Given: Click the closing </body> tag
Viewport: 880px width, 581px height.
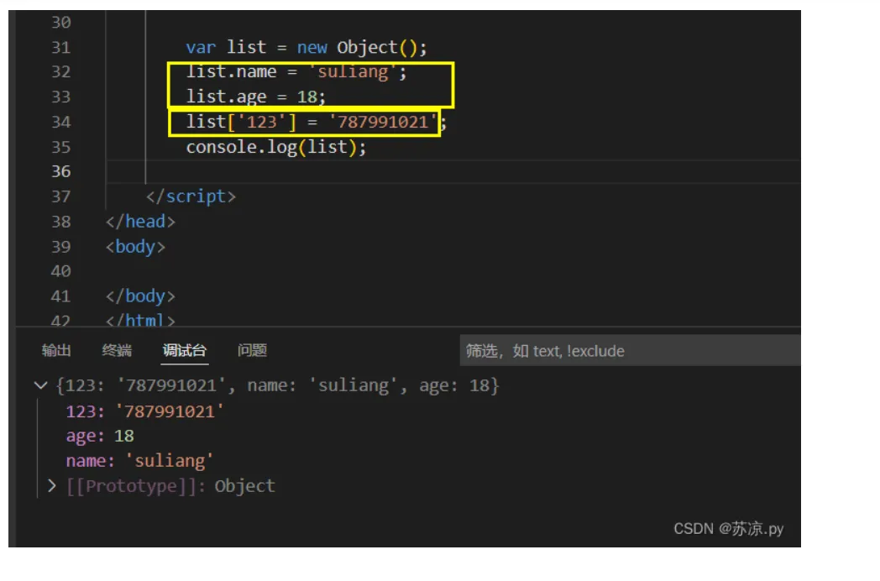Looking at the screenshot, I should [x=140, y=296].
